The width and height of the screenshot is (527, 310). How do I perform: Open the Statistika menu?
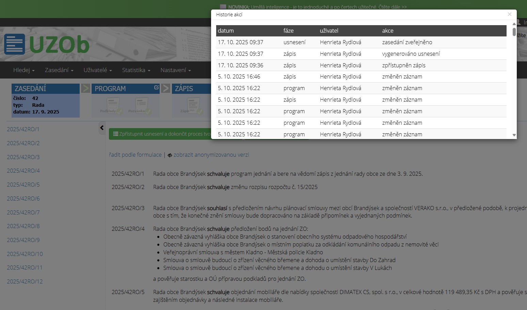136,70
